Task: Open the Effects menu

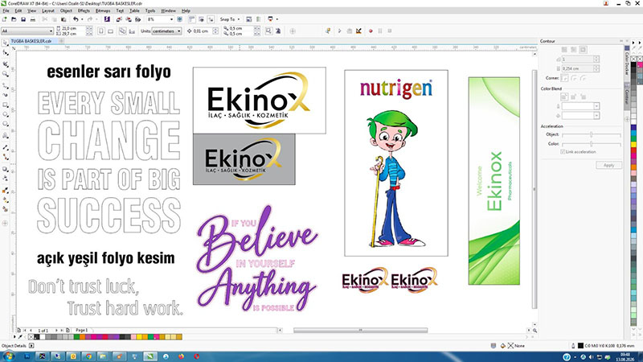Action: coord(84,10)
